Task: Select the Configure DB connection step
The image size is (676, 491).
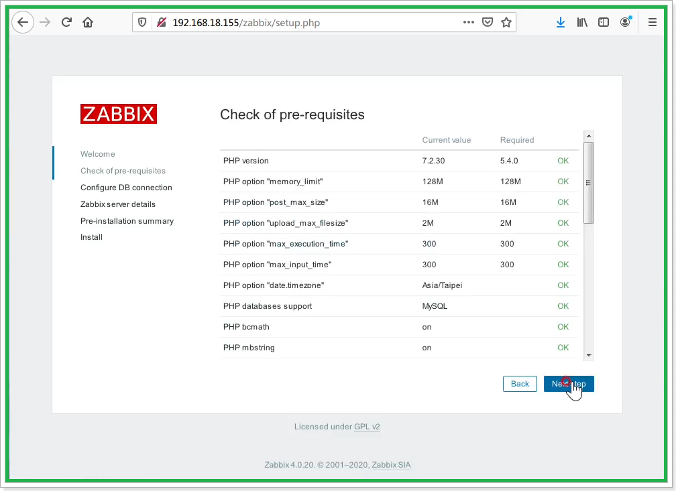Action: pos(126,188)
